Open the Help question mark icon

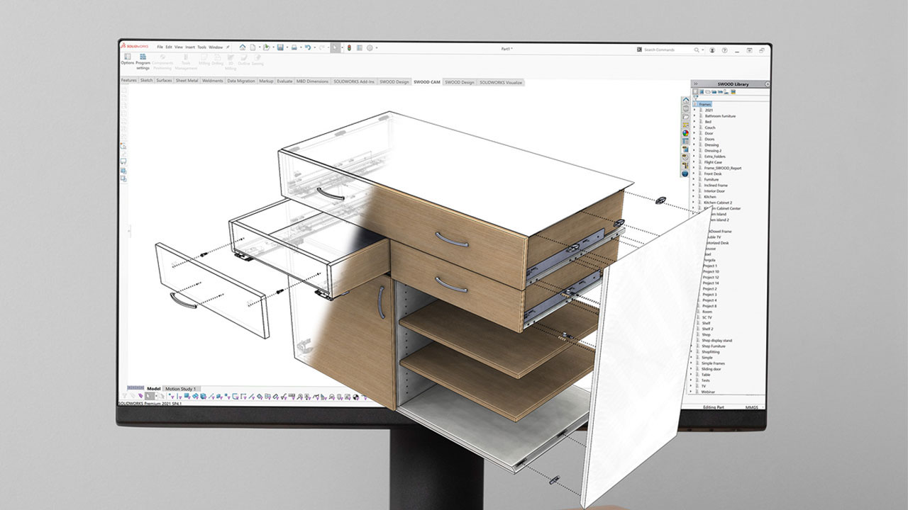coord(724,50)
